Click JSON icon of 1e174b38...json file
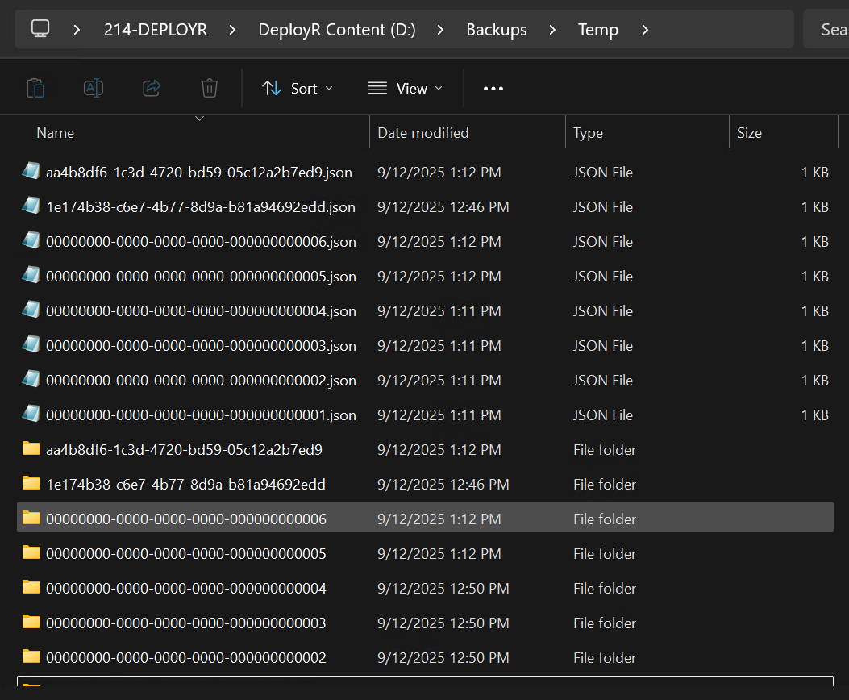The height and width of the screenshot is (700, 849). click(x=31, y=205)
